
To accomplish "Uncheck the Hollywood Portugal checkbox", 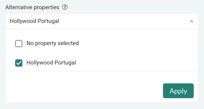I will click(x=19, y=63).
